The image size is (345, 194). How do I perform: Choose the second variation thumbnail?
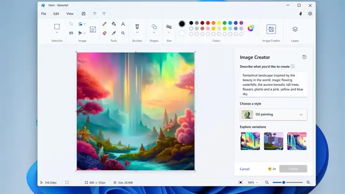coord(273,141)
